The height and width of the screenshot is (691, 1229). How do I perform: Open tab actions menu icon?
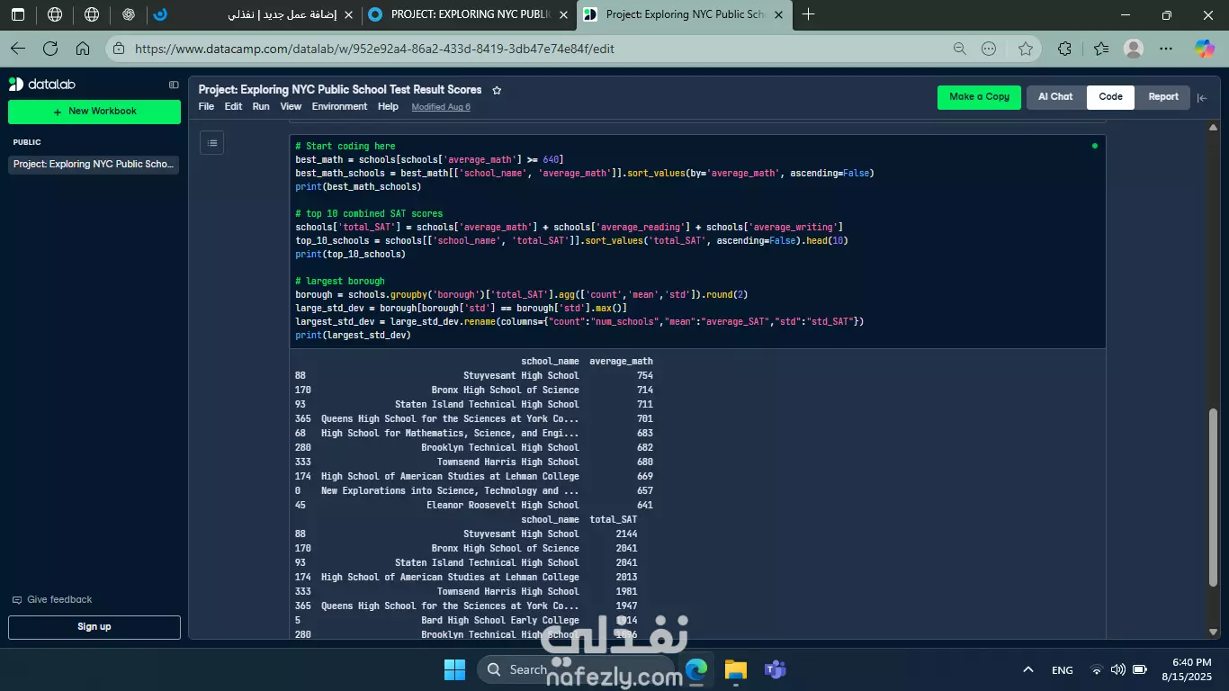(x=18, y=14)
